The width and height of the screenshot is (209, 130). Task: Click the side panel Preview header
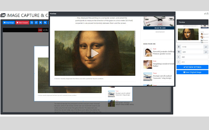pos(192,22)
